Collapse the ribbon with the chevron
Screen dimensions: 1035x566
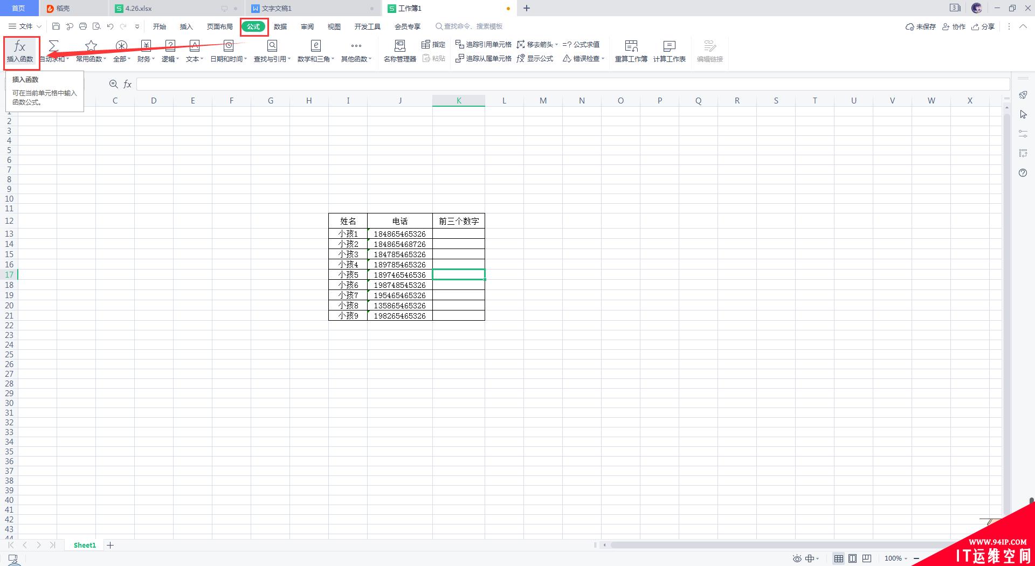(x=1023, y=26)
